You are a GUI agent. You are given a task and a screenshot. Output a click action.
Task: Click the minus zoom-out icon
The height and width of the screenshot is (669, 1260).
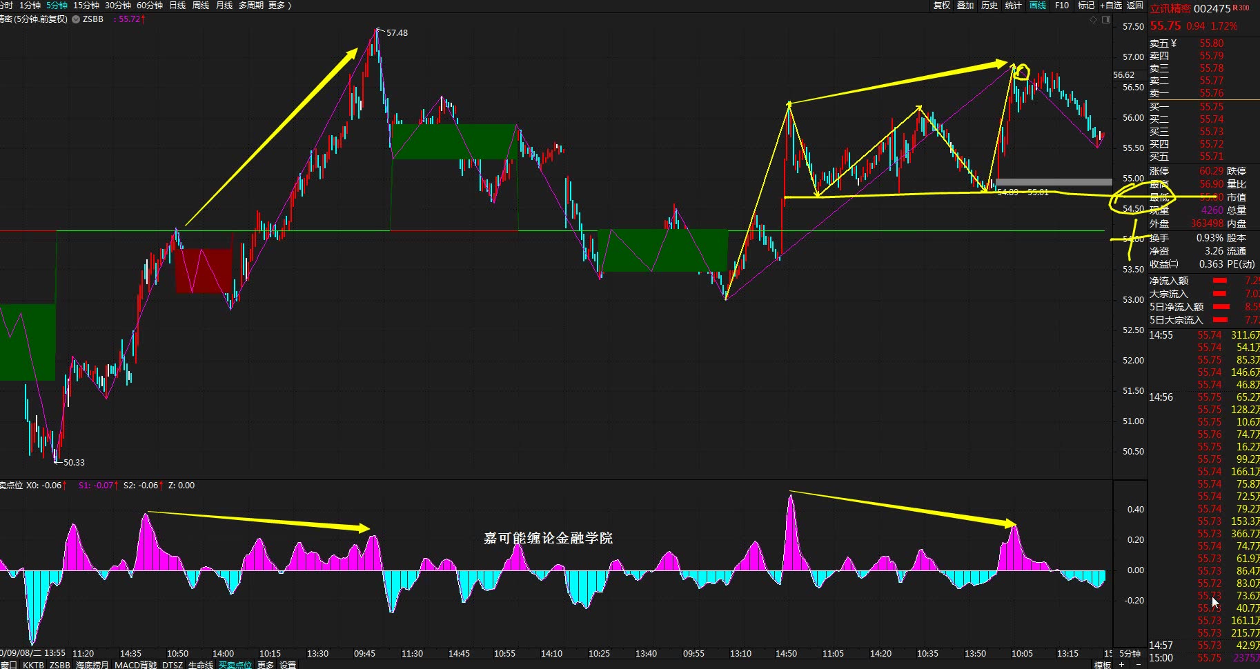coord(1138,664)
